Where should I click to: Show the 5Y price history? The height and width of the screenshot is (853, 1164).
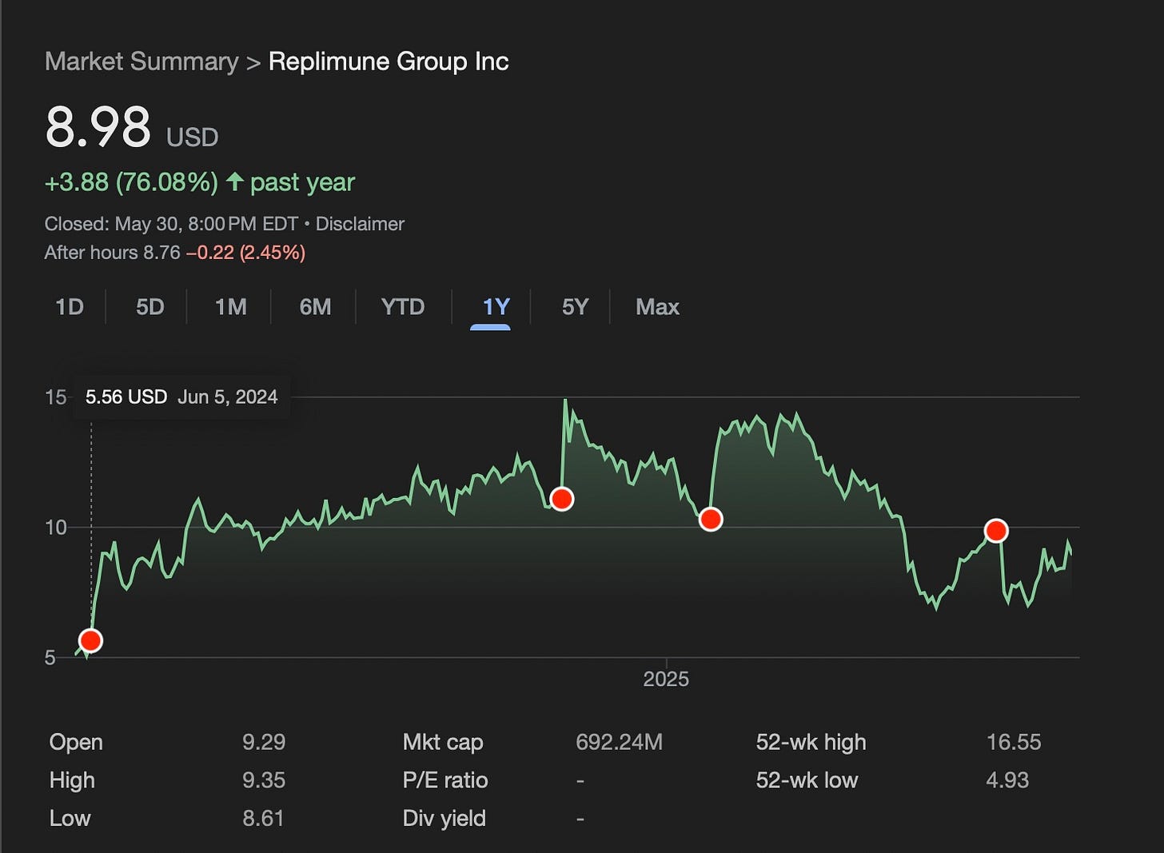[x=576, y=307]
